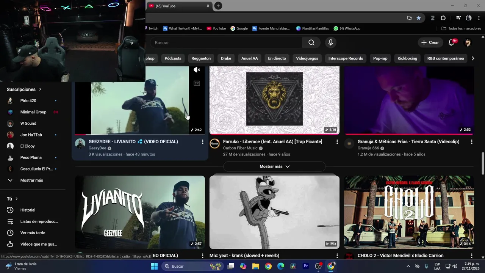Select the Pódcasts chip
The height and width of the screenshot is (273, 485).
173,58
